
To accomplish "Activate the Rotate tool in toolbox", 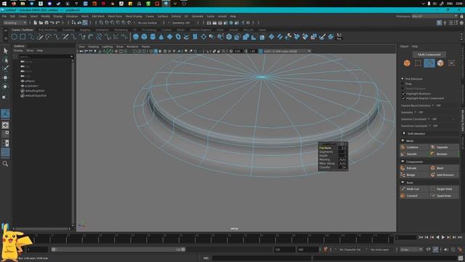I will click(5, 87).
